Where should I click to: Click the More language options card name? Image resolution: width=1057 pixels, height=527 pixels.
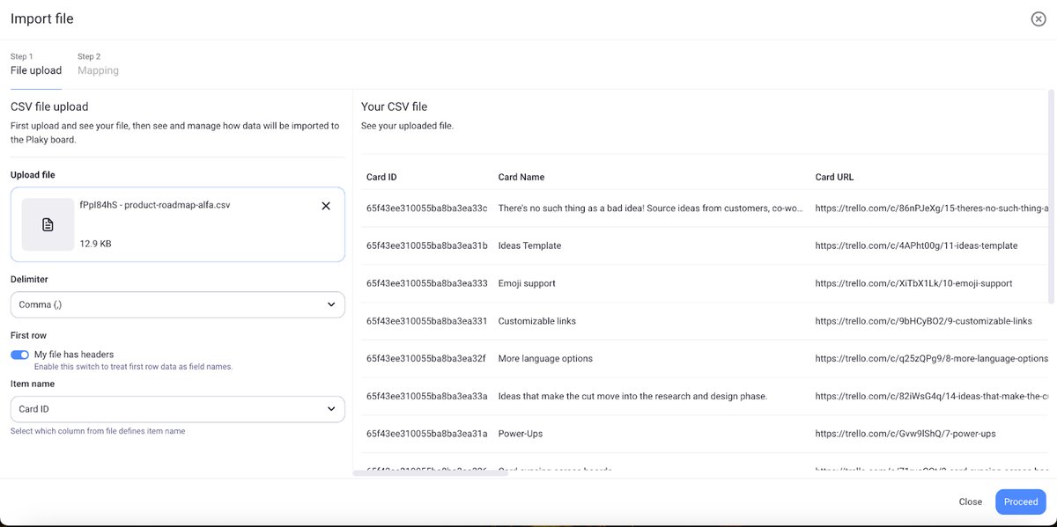click(545, 358)
